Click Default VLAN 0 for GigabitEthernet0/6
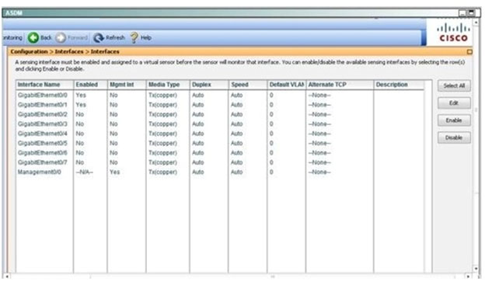The height and width of the screenshot is (282, 485). [x=271, y=153]
